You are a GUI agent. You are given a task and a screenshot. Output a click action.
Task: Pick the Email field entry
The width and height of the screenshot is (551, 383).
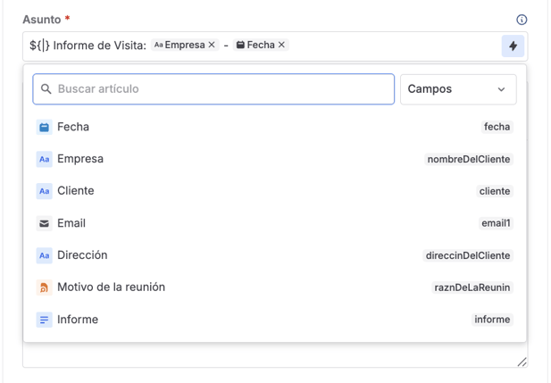[71, 223]
